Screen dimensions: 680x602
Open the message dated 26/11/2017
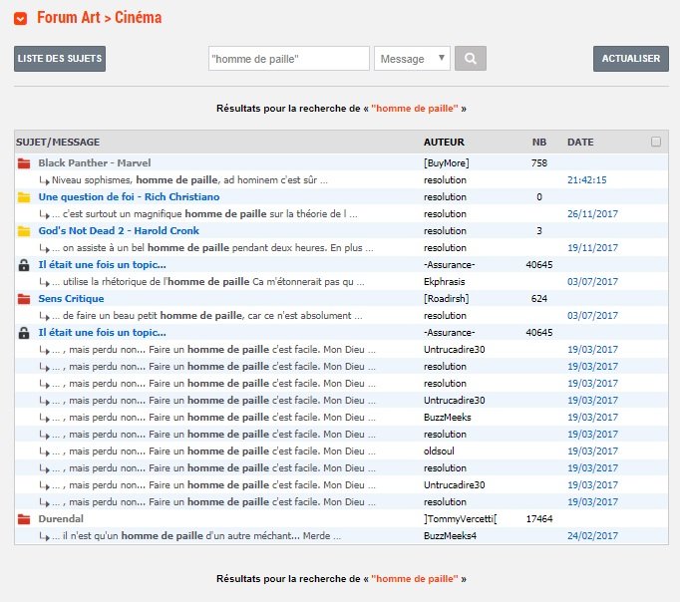592,214
